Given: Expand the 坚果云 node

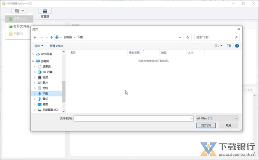Looking at the screenshot, I should pos(35,67).
